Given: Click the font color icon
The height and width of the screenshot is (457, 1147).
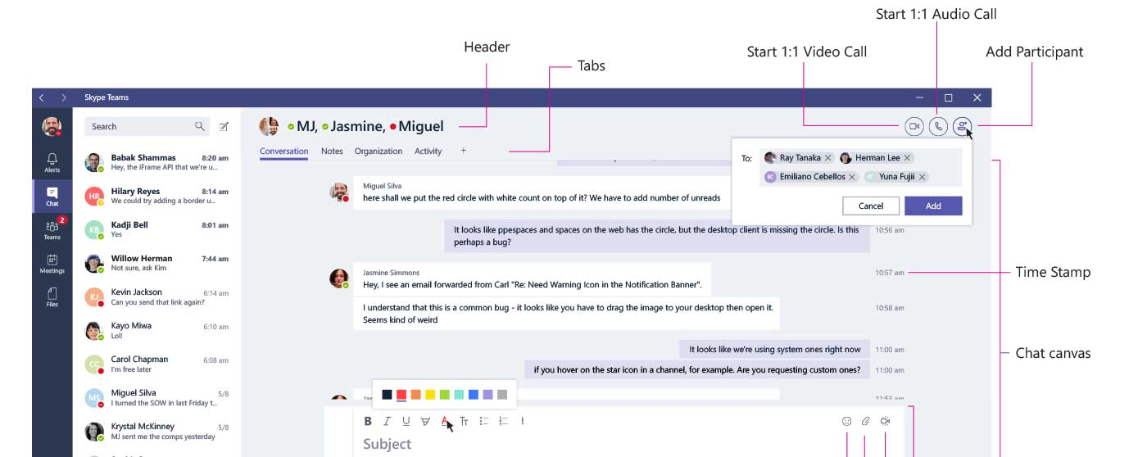Looking at the screenshot, I should pos(445,421).
